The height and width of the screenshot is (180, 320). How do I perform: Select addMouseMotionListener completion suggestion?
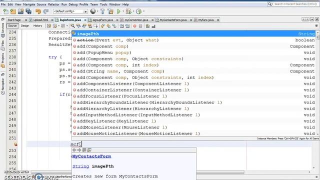[194, 133]
